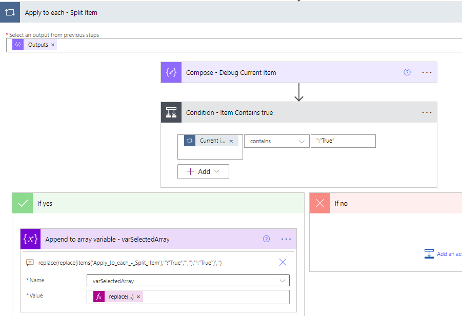Image resolution: width=462 pixels, height=316 pixels.
Task: Click the Compose action icon
Action: coord(171,72)
